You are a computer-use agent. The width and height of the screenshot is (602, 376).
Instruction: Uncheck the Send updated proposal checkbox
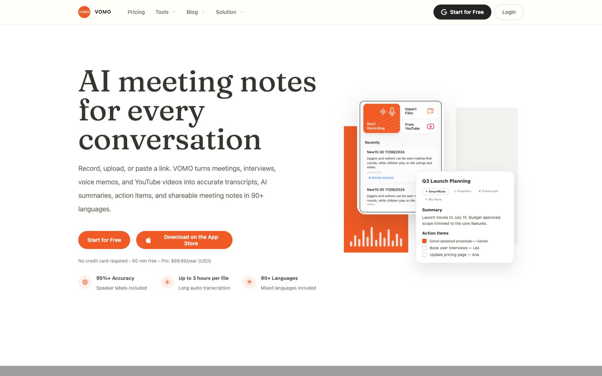pos(424,241)
